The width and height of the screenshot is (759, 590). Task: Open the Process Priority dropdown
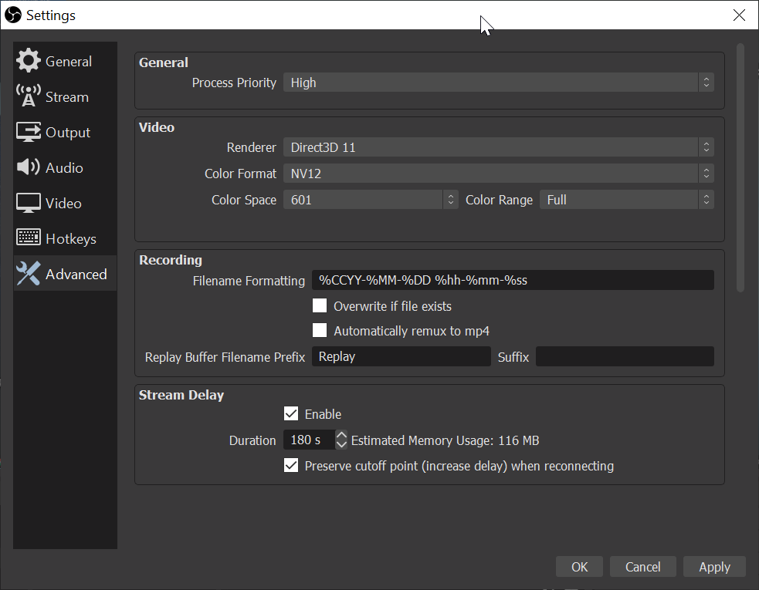pyautogui.click(x=498, y=83)
